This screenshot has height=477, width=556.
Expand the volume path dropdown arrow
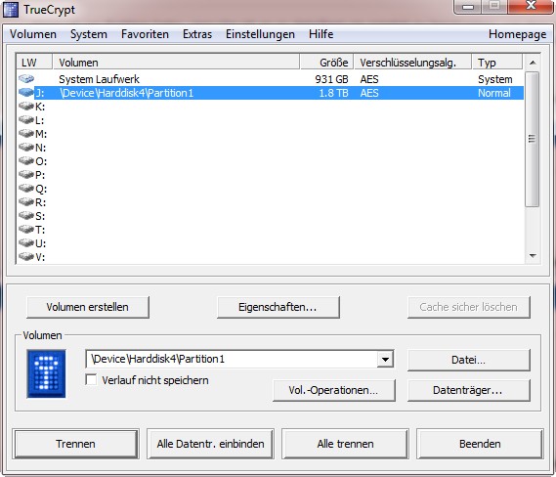385,360
